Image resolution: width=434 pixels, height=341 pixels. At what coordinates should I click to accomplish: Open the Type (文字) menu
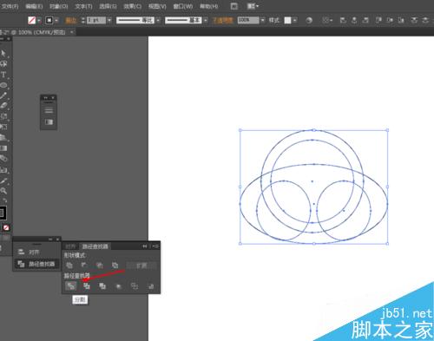(x=83, y=6)
